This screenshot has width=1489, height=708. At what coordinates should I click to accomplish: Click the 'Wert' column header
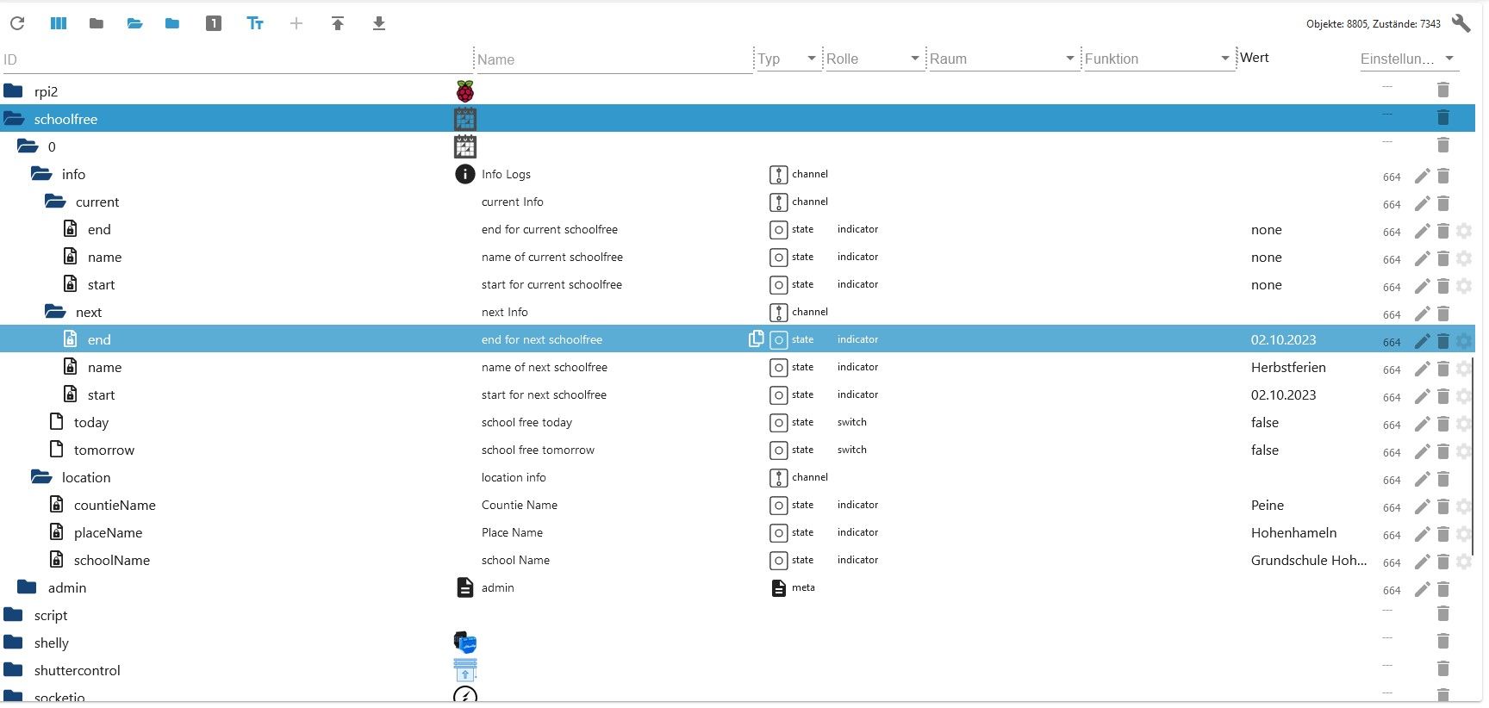click(x=1255, y=58)
